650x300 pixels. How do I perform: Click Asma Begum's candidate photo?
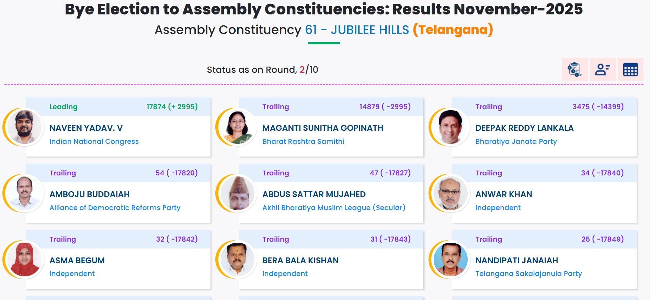click(24, 259)
